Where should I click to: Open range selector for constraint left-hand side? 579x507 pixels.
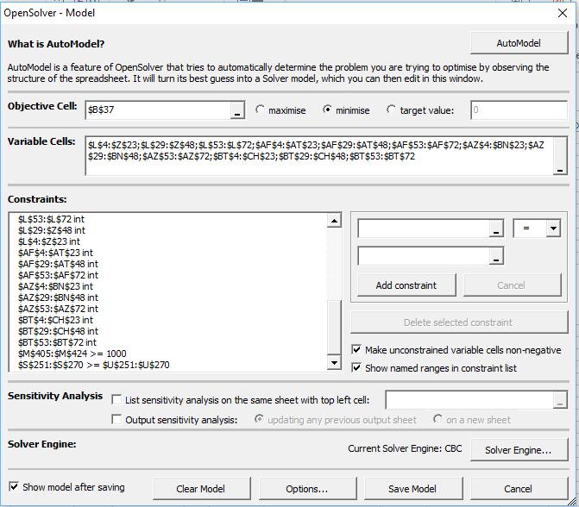[496, 228]
